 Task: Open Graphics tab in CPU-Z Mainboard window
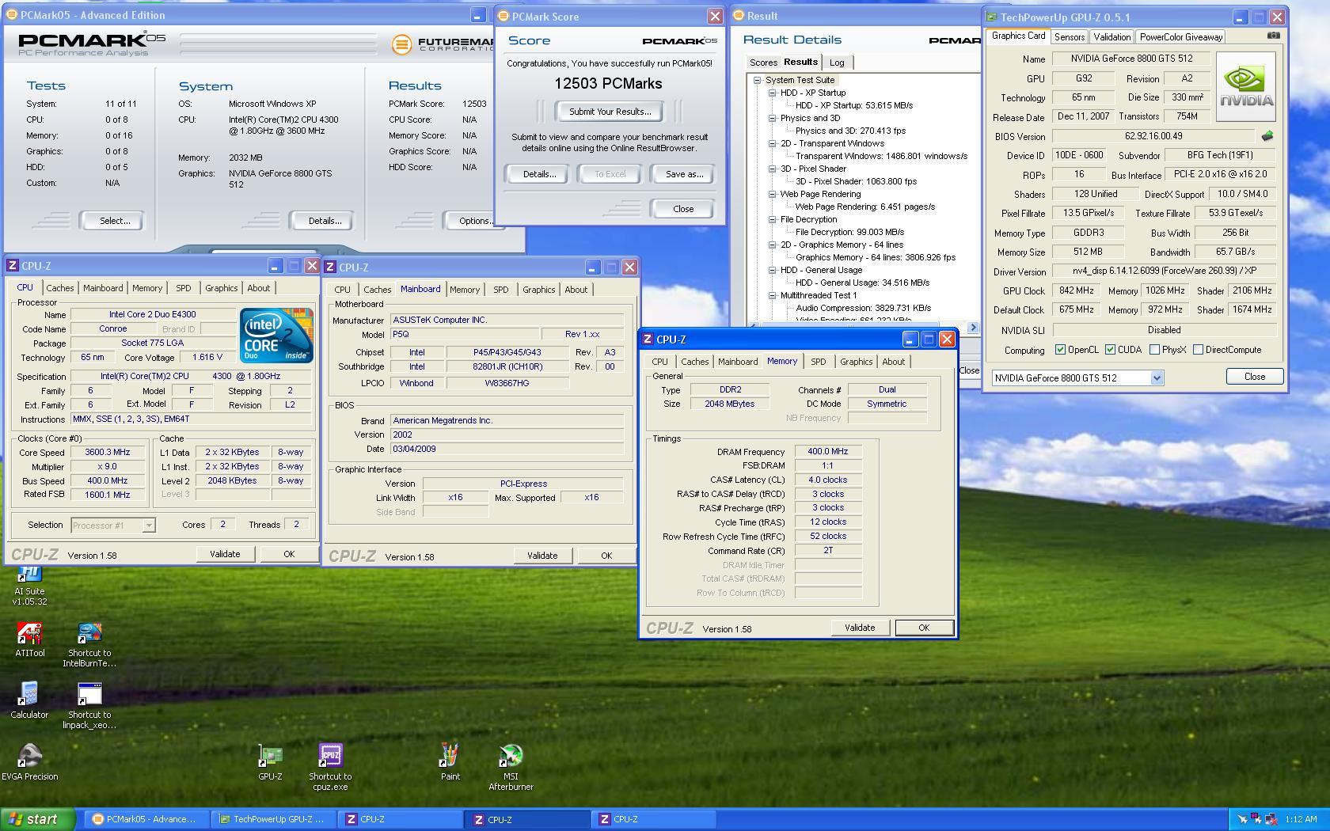(x=538, y=290)
